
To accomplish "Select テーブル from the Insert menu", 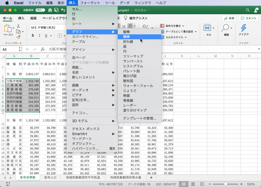I will [x=92, y=42].
